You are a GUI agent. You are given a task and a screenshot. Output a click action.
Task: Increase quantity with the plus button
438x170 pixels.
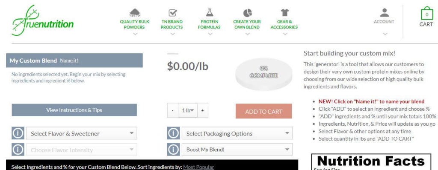202,110
